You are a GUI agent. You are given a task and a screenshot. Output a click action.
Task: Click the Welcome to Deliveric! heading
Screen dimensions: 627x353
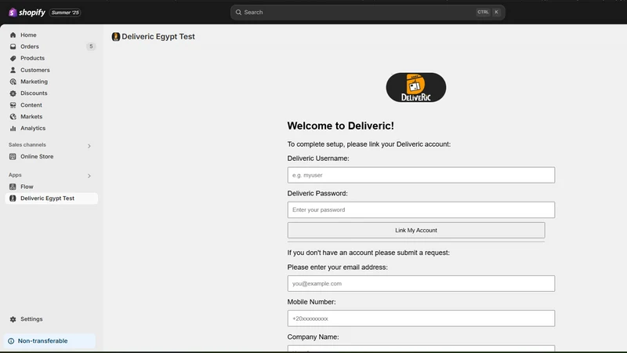(340, 126)
